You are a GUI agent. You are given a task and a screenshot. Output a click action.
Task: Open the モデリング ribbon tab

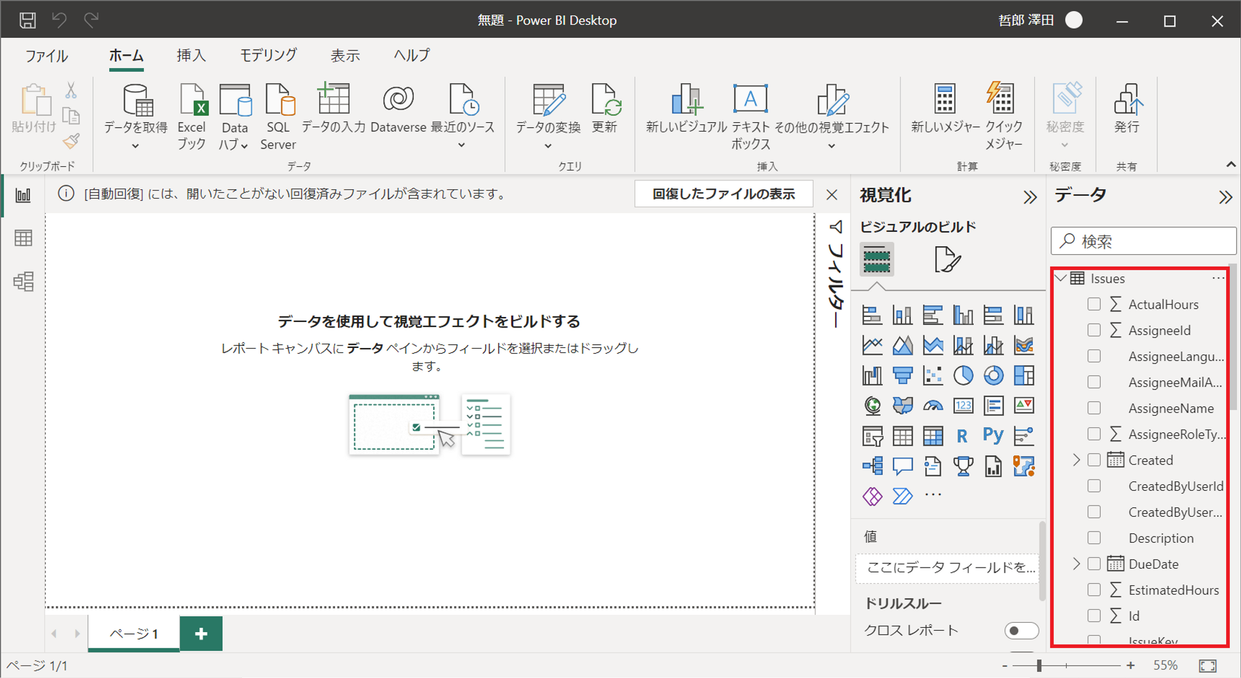click(268, 56)
